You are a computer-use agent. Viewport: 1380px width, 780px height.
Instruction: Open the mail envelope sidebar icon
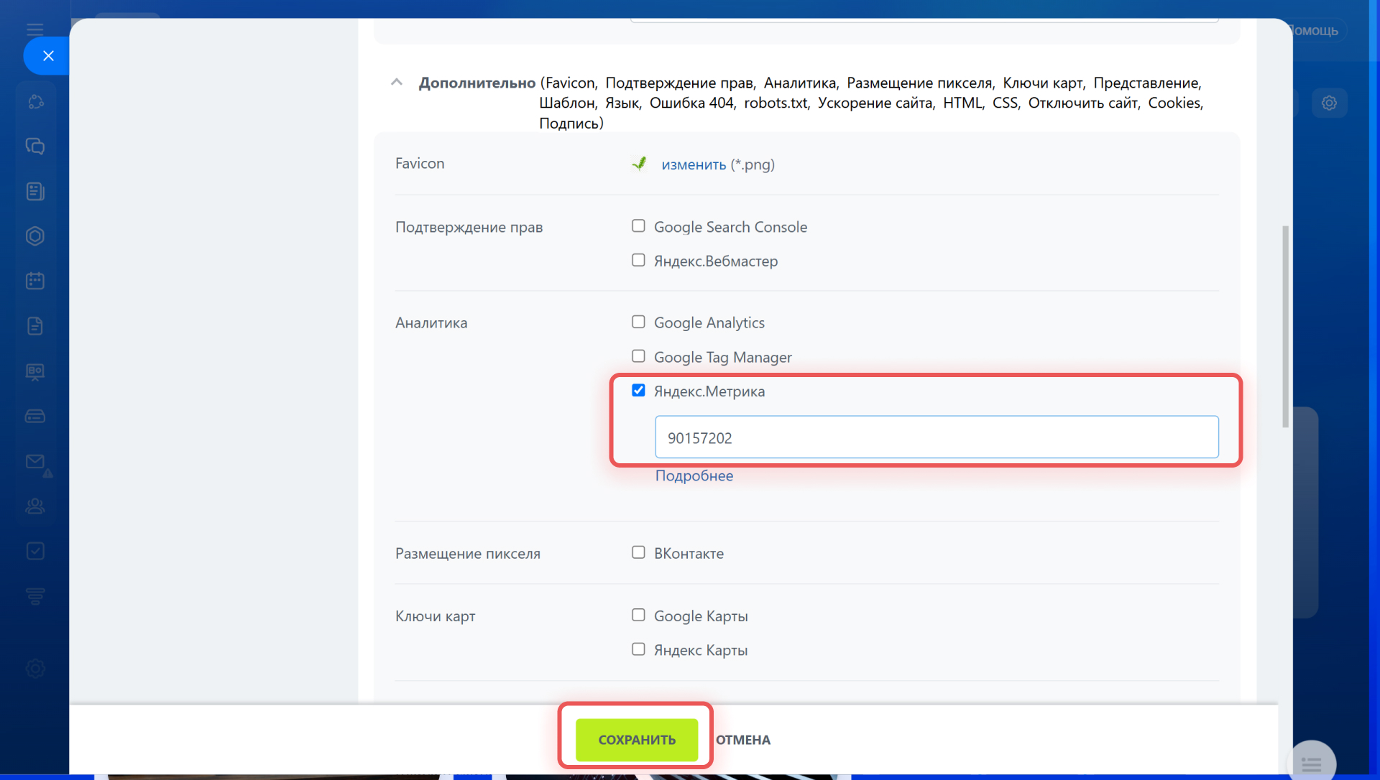click(34, 462)
